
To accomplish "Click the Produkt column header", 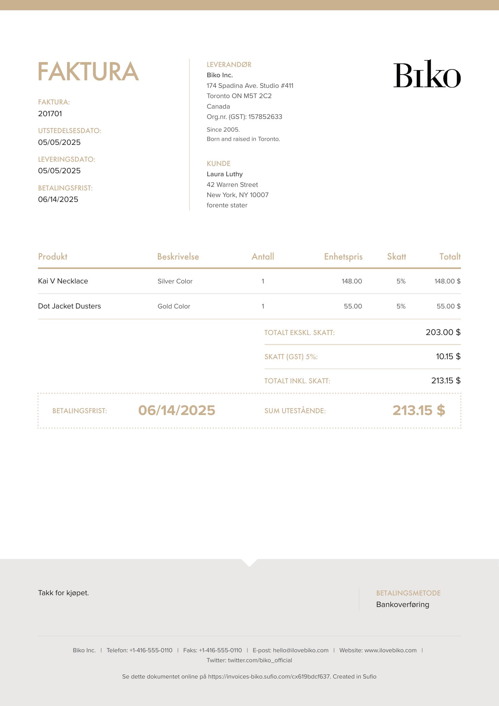I will (x=52, y=257).
